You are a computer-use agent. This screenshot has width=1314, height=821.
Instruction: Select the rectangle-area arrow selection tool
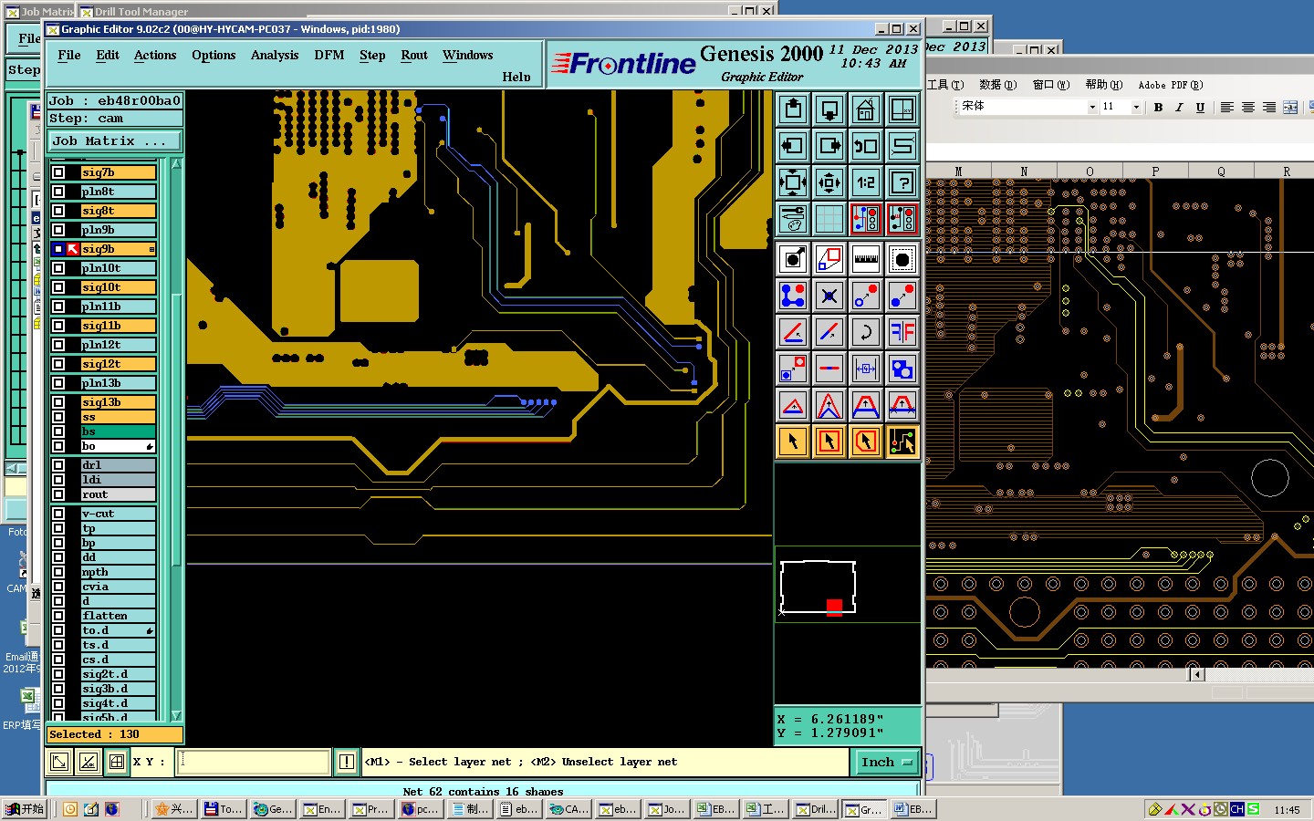[x=829, y=442]
